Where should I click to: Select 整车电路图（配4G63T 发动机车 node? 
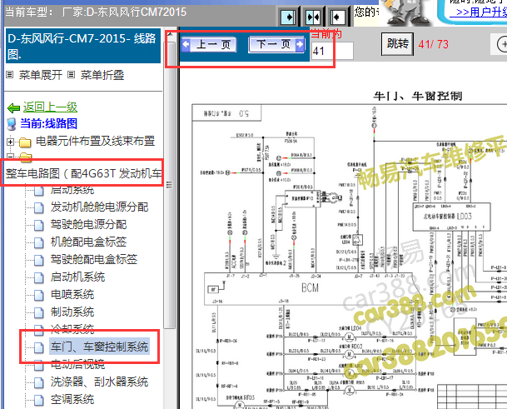83,173
